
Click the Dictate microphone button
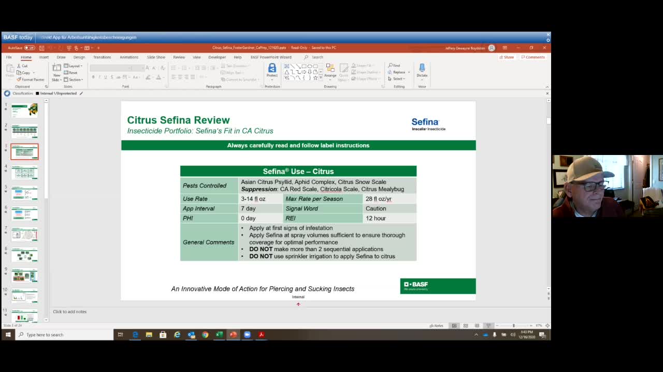tap(422, 71)
